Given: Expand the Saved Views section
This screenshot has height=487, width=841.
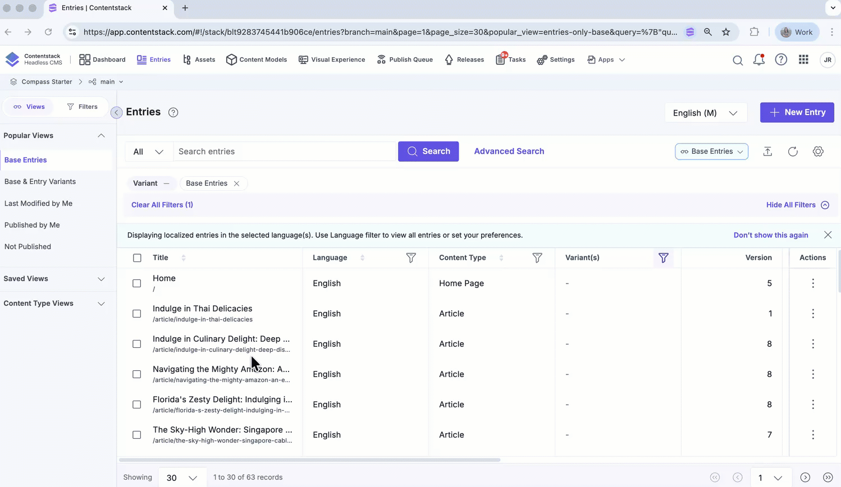Looking at the screenshot, I should tap(101, 279).
